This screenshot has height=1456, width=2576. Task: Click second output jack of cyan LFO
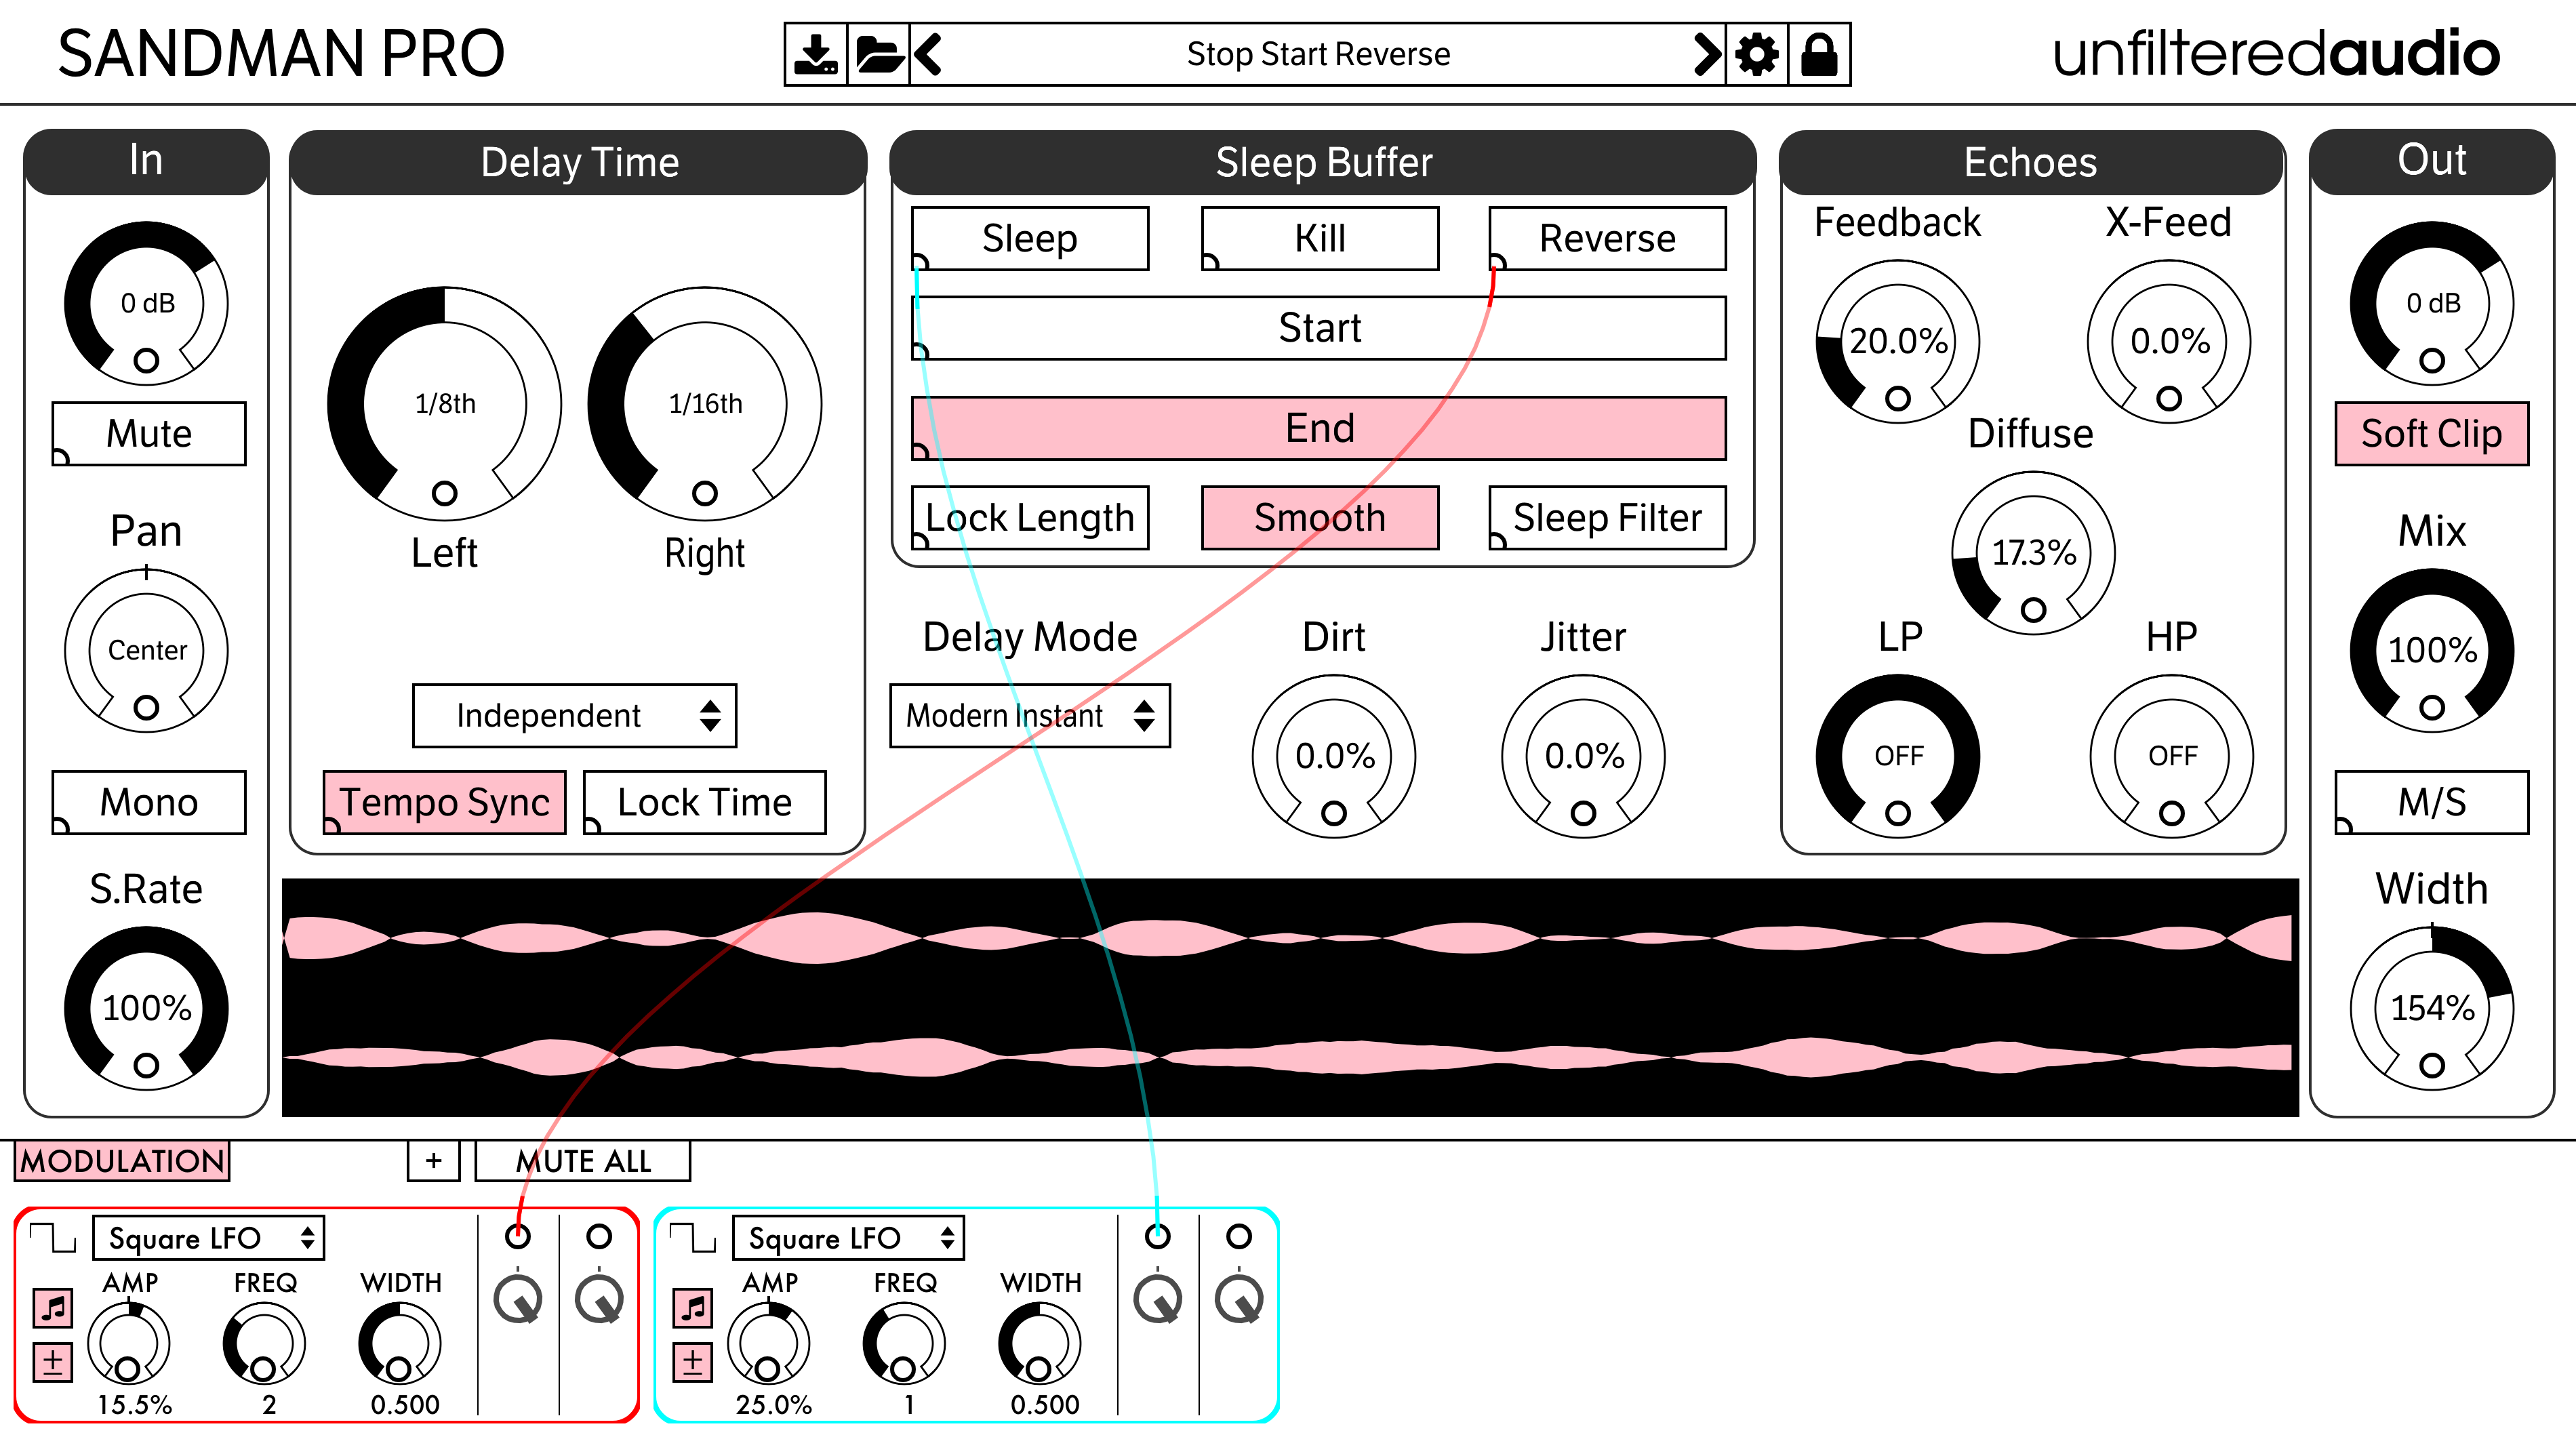[x=1239, y=1236]
